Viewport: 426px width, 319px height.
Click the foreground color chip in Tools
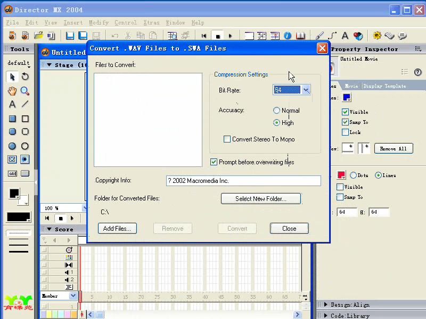tap(14, 194)
